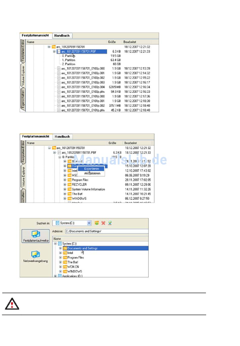Click the Documents and Settings folder icon under System (C:)
This screenshot has width=240, height=346.
65,248
